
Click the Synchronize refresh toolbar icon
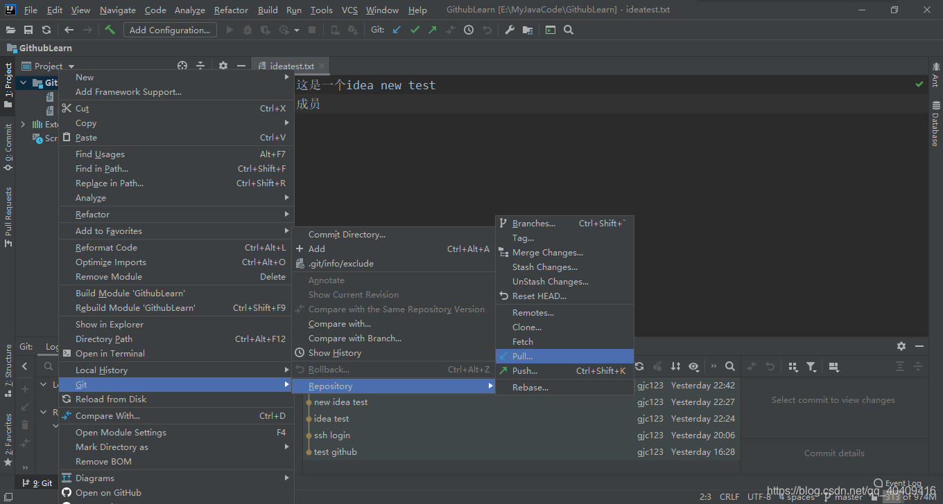click(x=46, y=30)
